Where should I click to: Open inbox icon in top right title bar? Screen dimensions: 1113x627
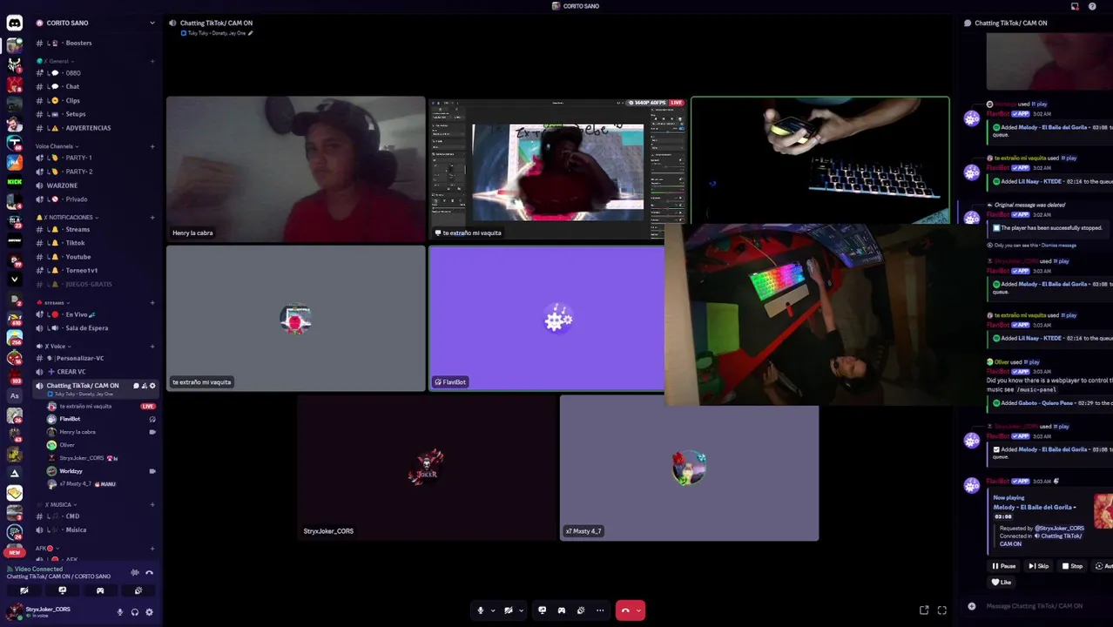coord(1075,6)
